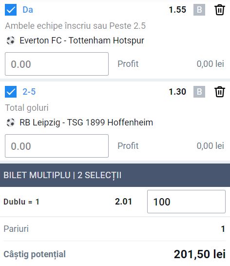The image size is (230, 266).
Task: Open the Everton FC - Tottenham Hotspur match
Action: click(82, 41)
